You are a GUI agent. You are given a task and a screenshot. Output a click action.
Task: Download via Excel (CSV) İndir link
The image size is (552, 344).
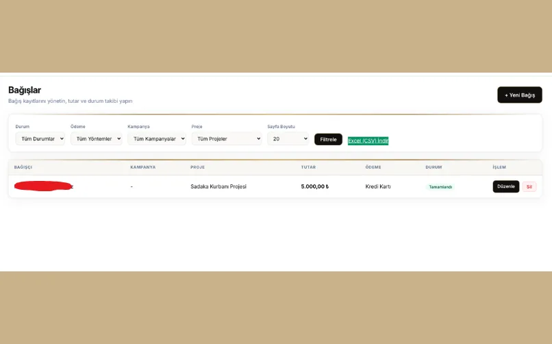[368, 140]
